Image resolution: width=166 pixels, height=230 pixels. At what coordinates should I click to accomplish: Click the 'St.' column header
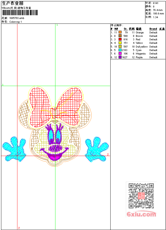[125, 29]
